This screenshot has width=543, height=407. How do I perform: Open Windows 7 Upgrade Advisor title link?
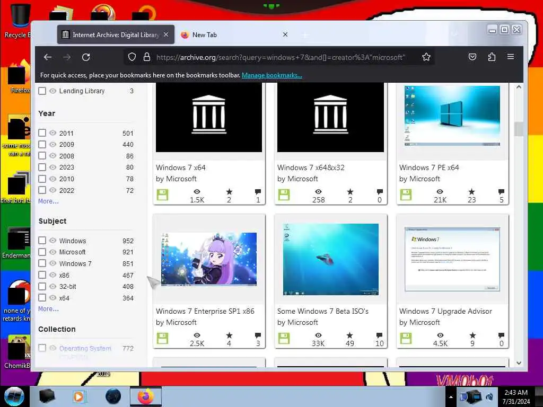(445, 311)
